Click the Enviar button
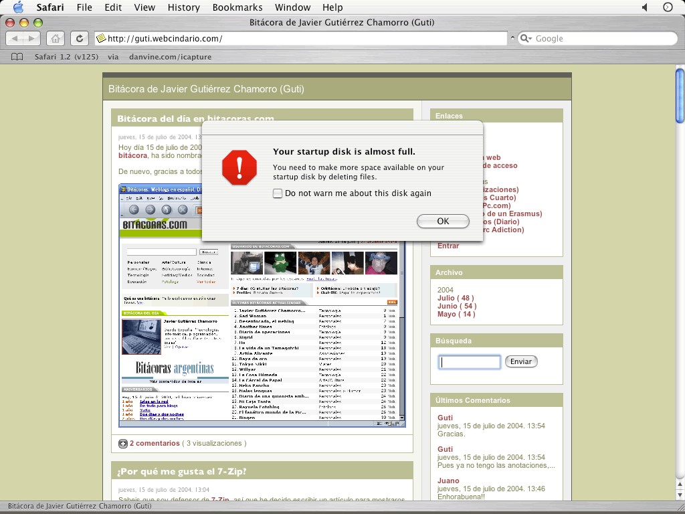 tap(521, 361)
